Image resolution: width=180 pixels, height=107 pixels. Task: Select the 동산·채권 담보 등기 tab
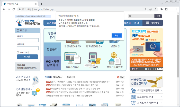click(52, 63)
